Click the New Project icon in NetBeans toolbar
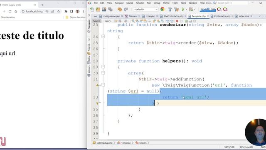266x150 pixels. (x=98, y=9)
